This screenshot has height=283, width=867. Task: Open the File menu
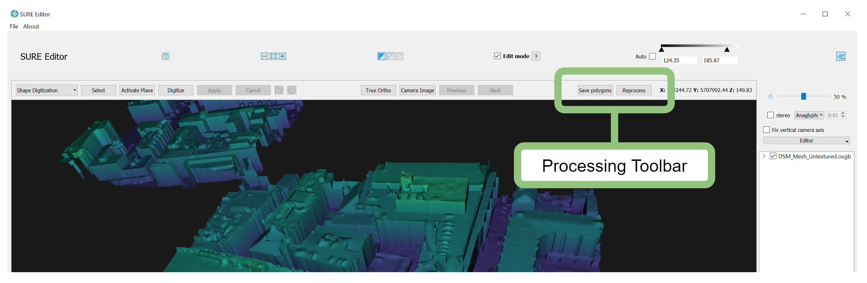pos(14,26)
